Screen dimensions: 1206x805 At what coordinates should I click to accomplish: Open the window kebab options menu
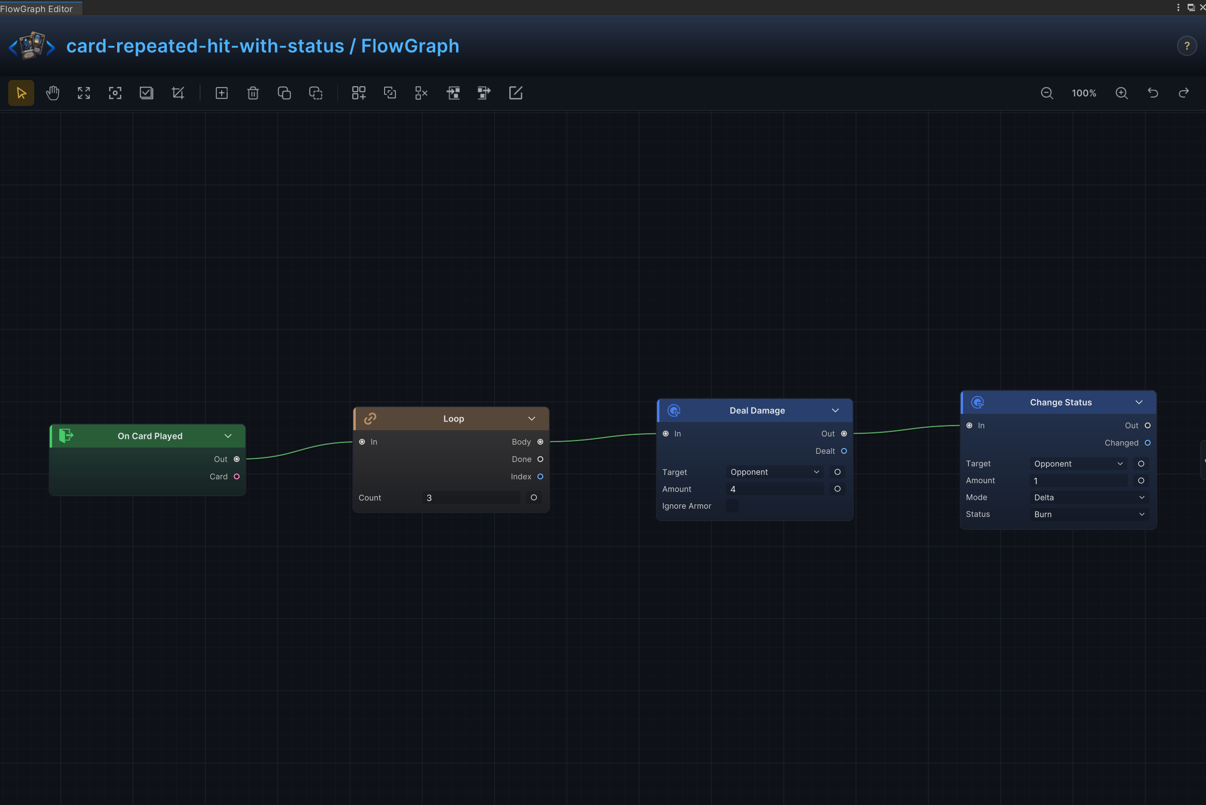(x=1178, y=7)
